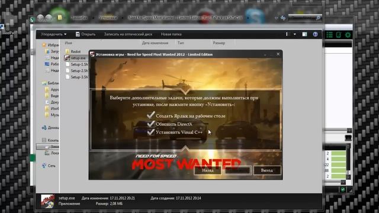
Task: Sort by the Дата изменения column header
Action: (x=155, y=43)
